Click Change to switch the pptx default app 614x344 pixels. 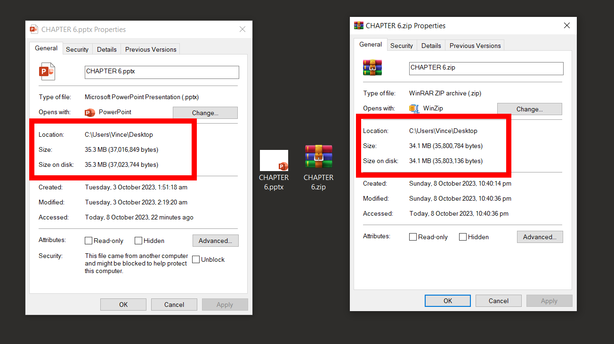[205, 112]
